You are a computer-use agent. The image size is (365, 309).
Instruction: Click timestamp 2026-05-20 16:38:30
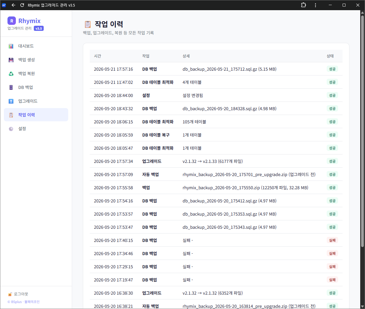(x=113, y=293)
